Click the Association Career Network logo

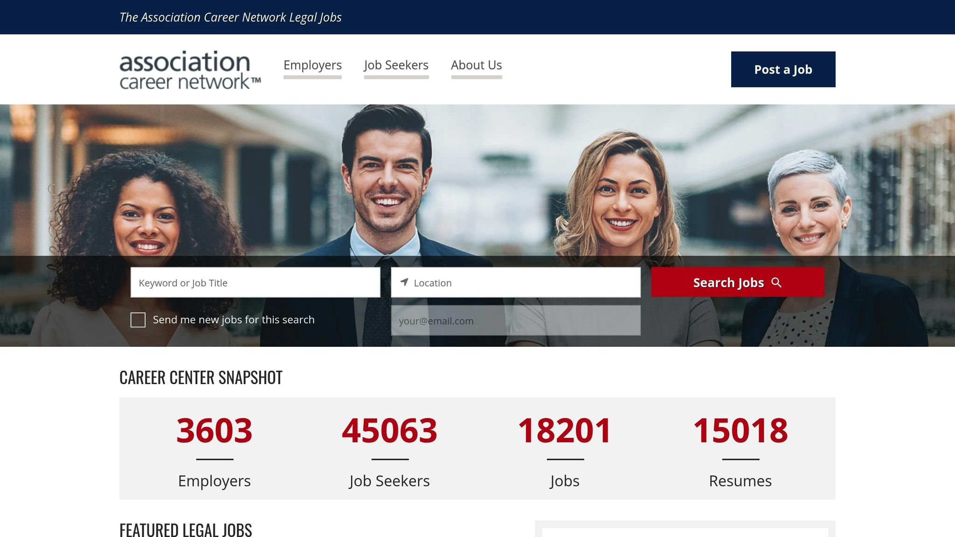click(x=190, y=70)
